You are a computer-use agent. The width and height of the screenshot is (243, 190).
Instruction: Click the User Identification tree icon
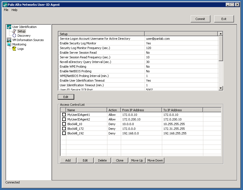coord(9,27)
